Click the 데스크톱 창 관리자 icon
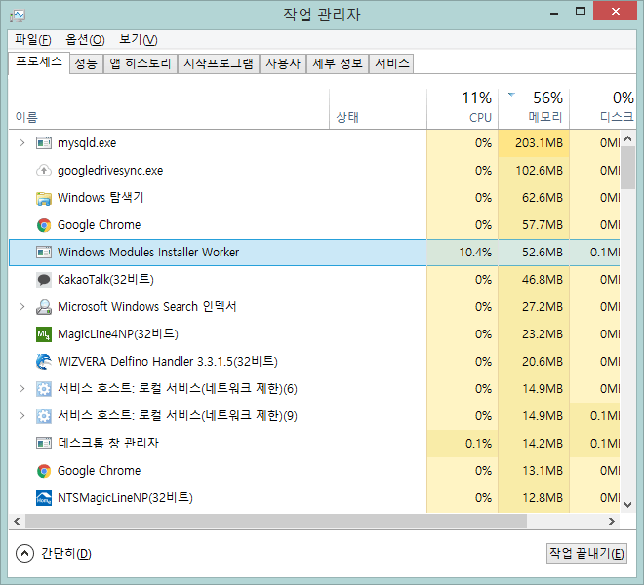 point(44,444)
